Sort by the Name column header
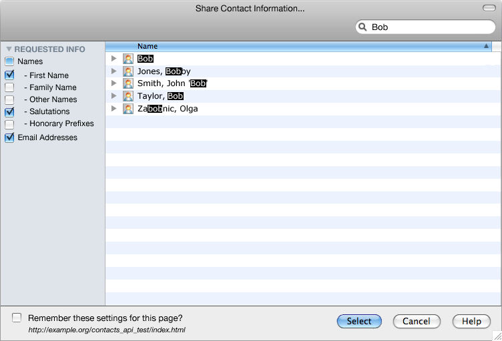The image size is (502, 341). (298, 46)
